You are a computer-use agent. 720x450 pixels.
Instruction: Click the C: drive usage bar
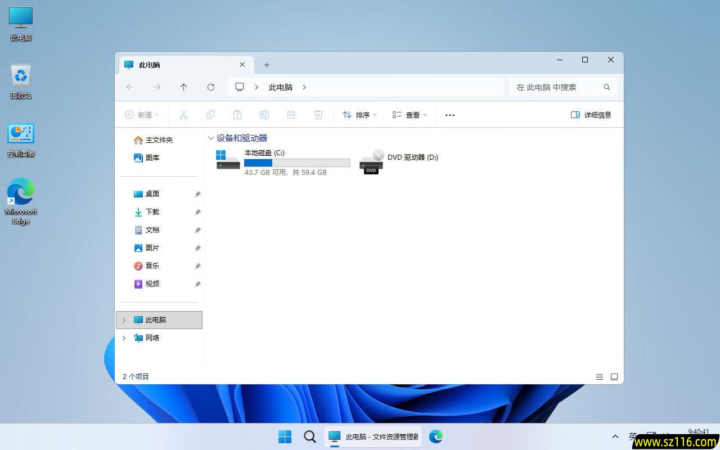(x=297, y=163)
